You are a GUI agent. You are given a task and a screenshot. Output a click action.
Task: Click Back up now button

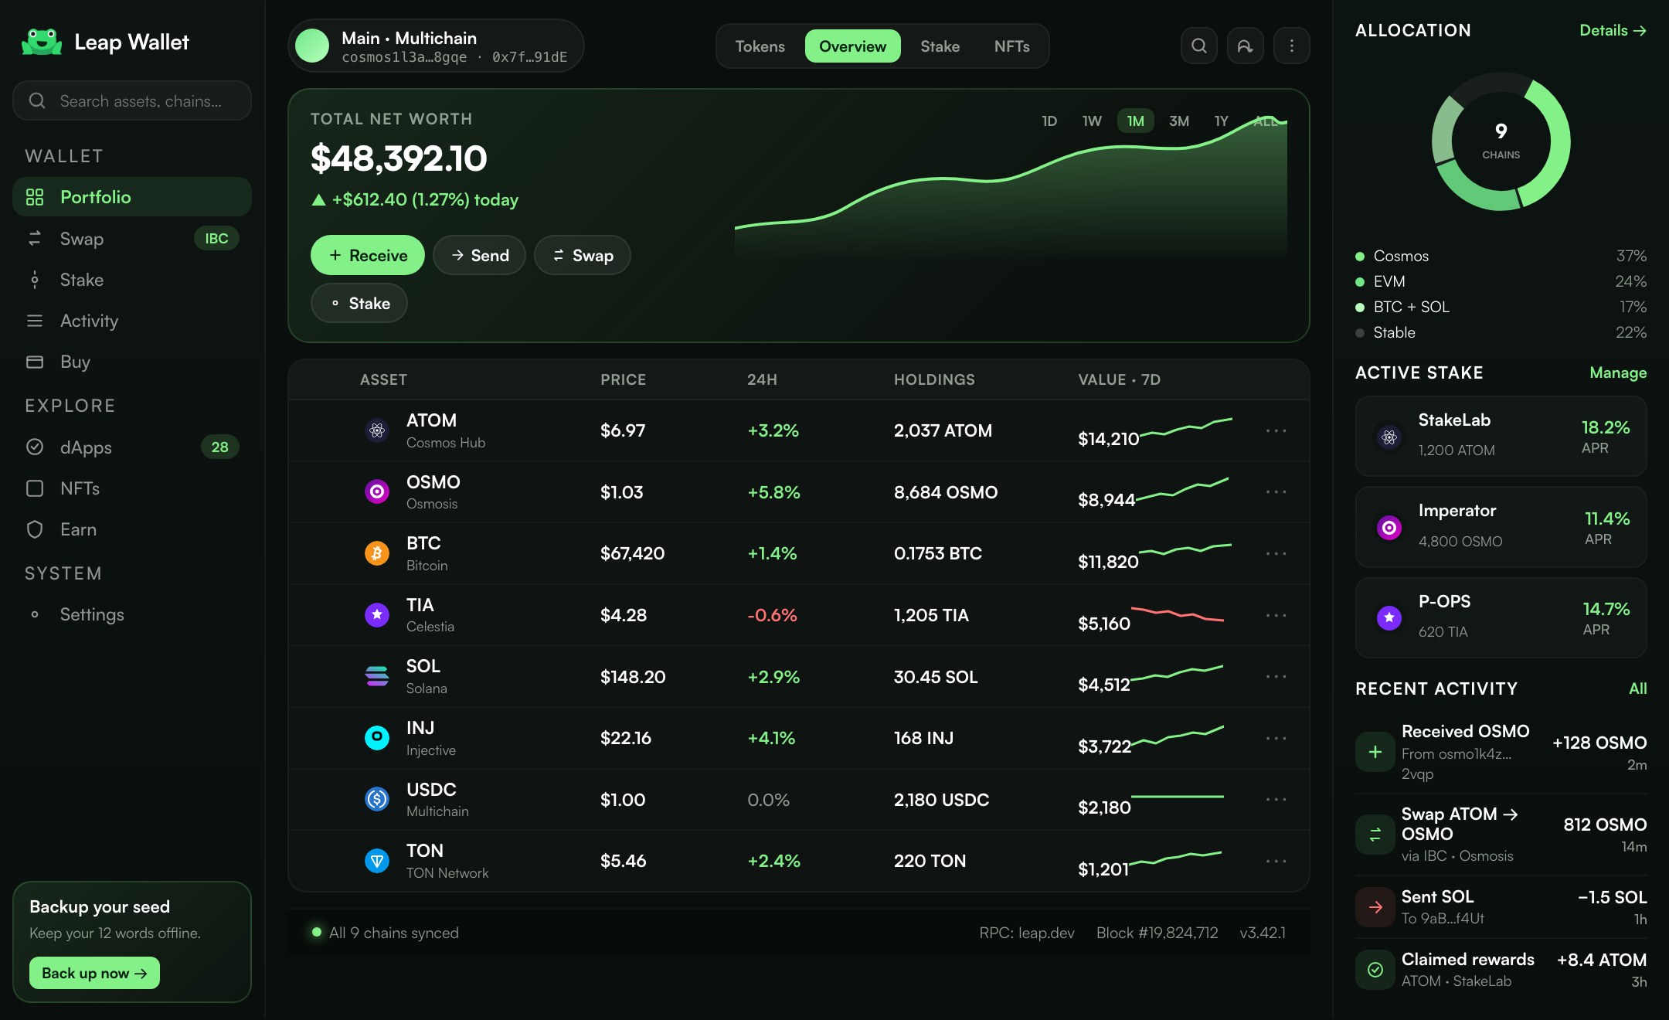[94, 973]
